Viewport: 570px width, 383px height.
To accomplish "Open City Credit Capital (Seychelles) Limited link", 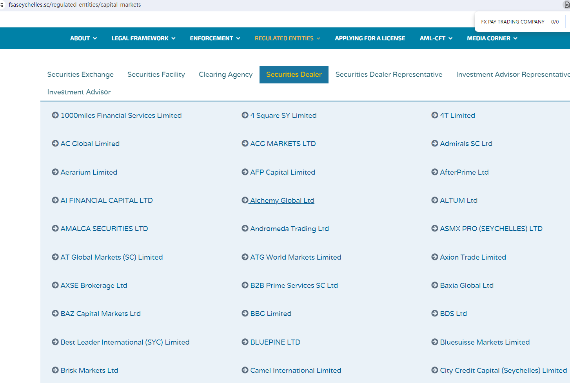I will [503, 370].
